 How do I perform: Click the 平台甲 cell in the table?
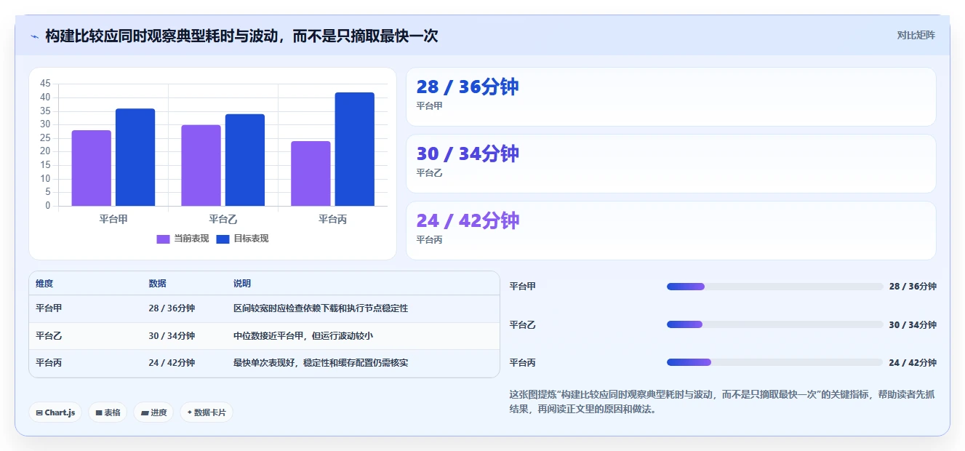pos(49,308)
